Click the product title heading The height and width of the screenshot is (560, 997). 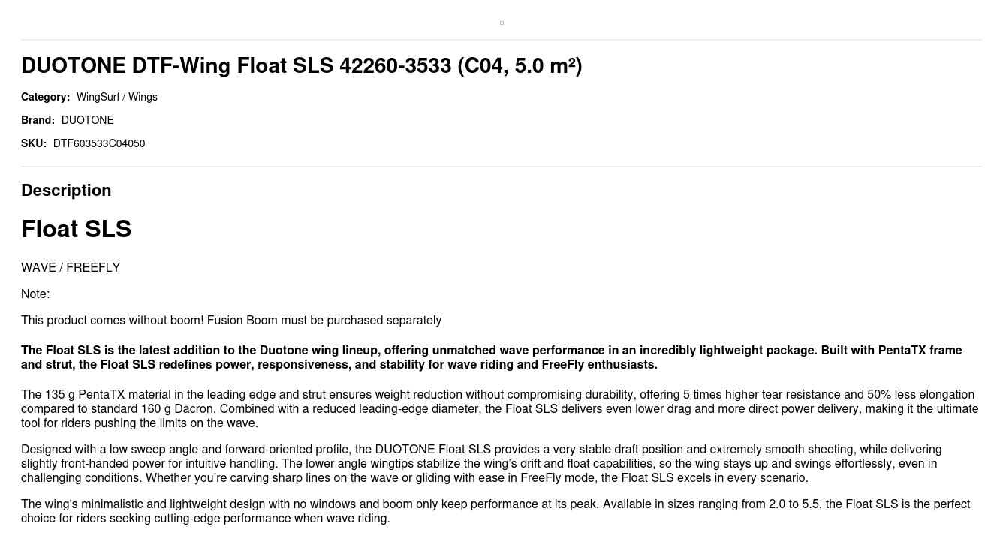301,66
